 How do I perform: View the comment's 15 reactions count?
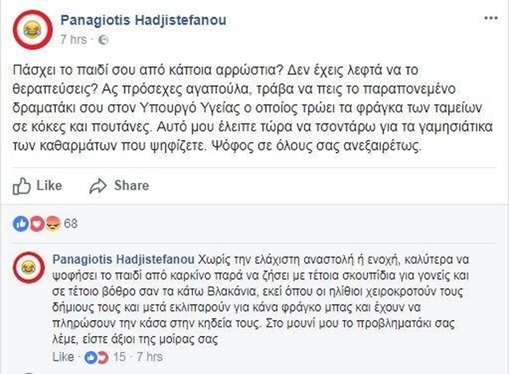[120, 357]
